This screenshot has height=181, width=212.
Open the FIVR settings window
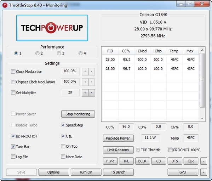tap(110, 161)
